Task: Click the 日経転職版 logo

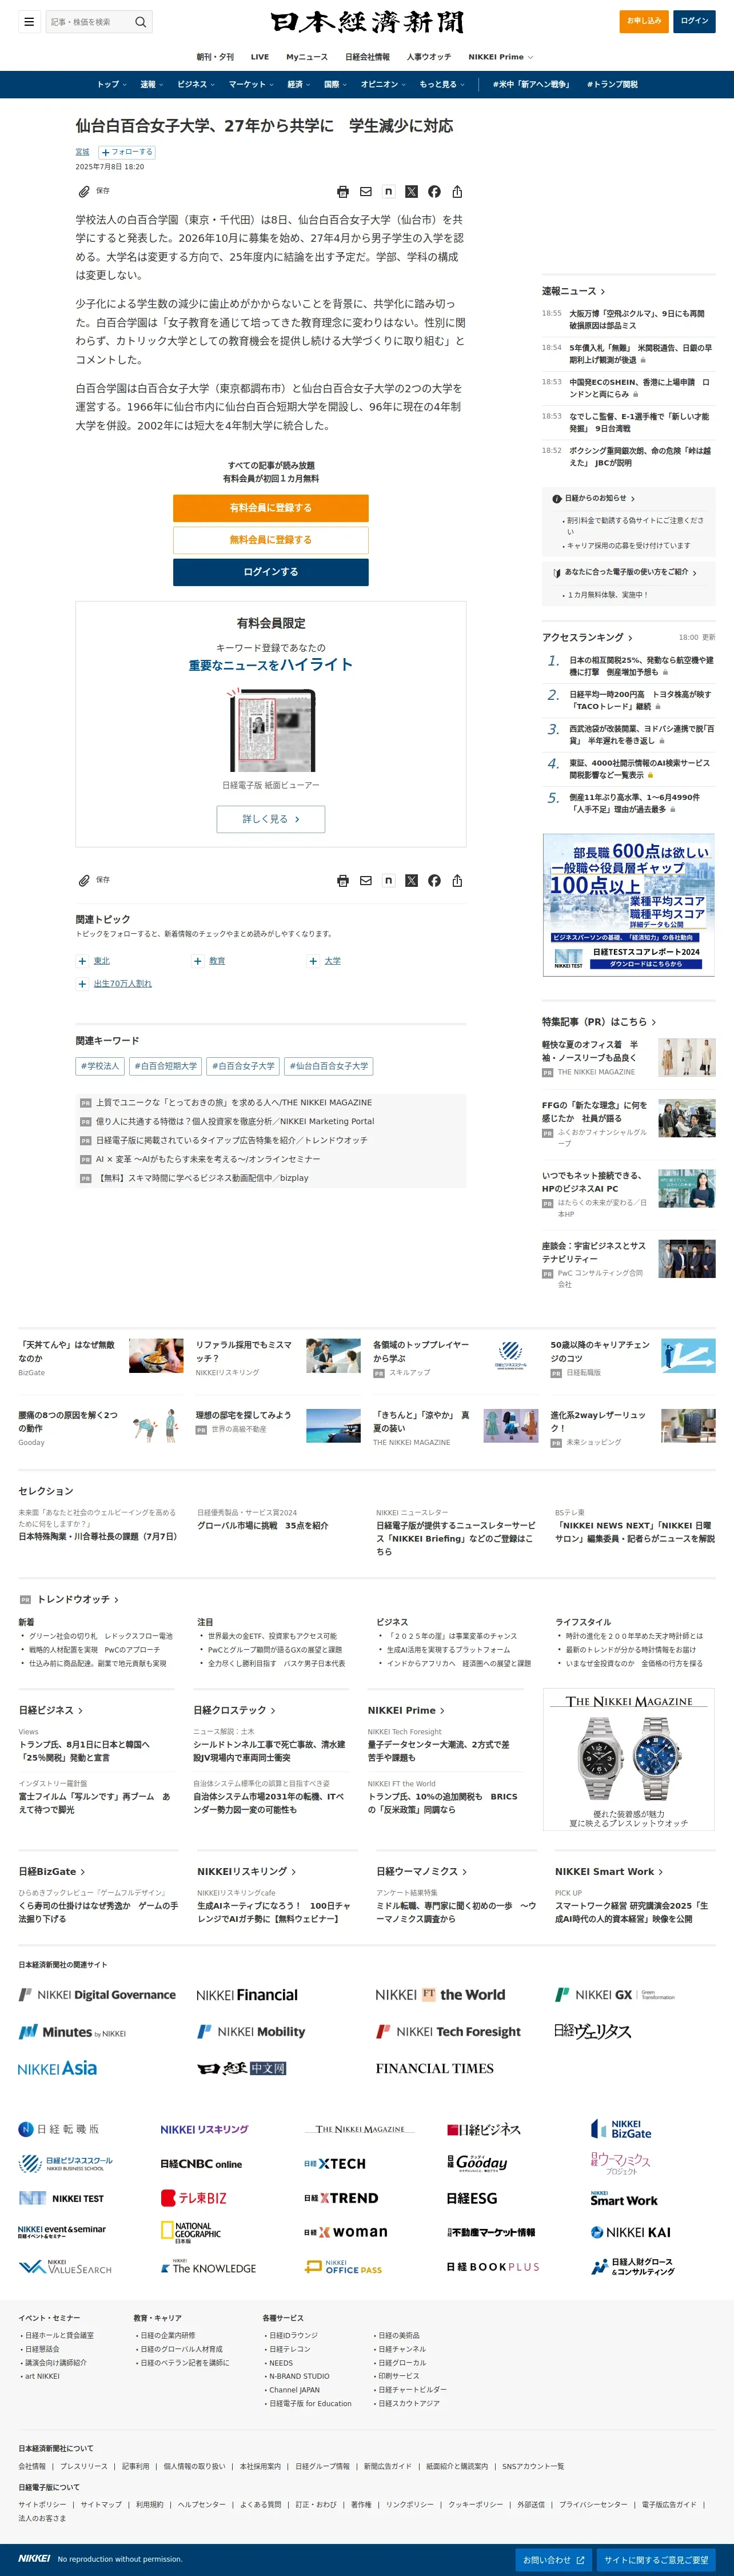Action: click(59, 2129)
